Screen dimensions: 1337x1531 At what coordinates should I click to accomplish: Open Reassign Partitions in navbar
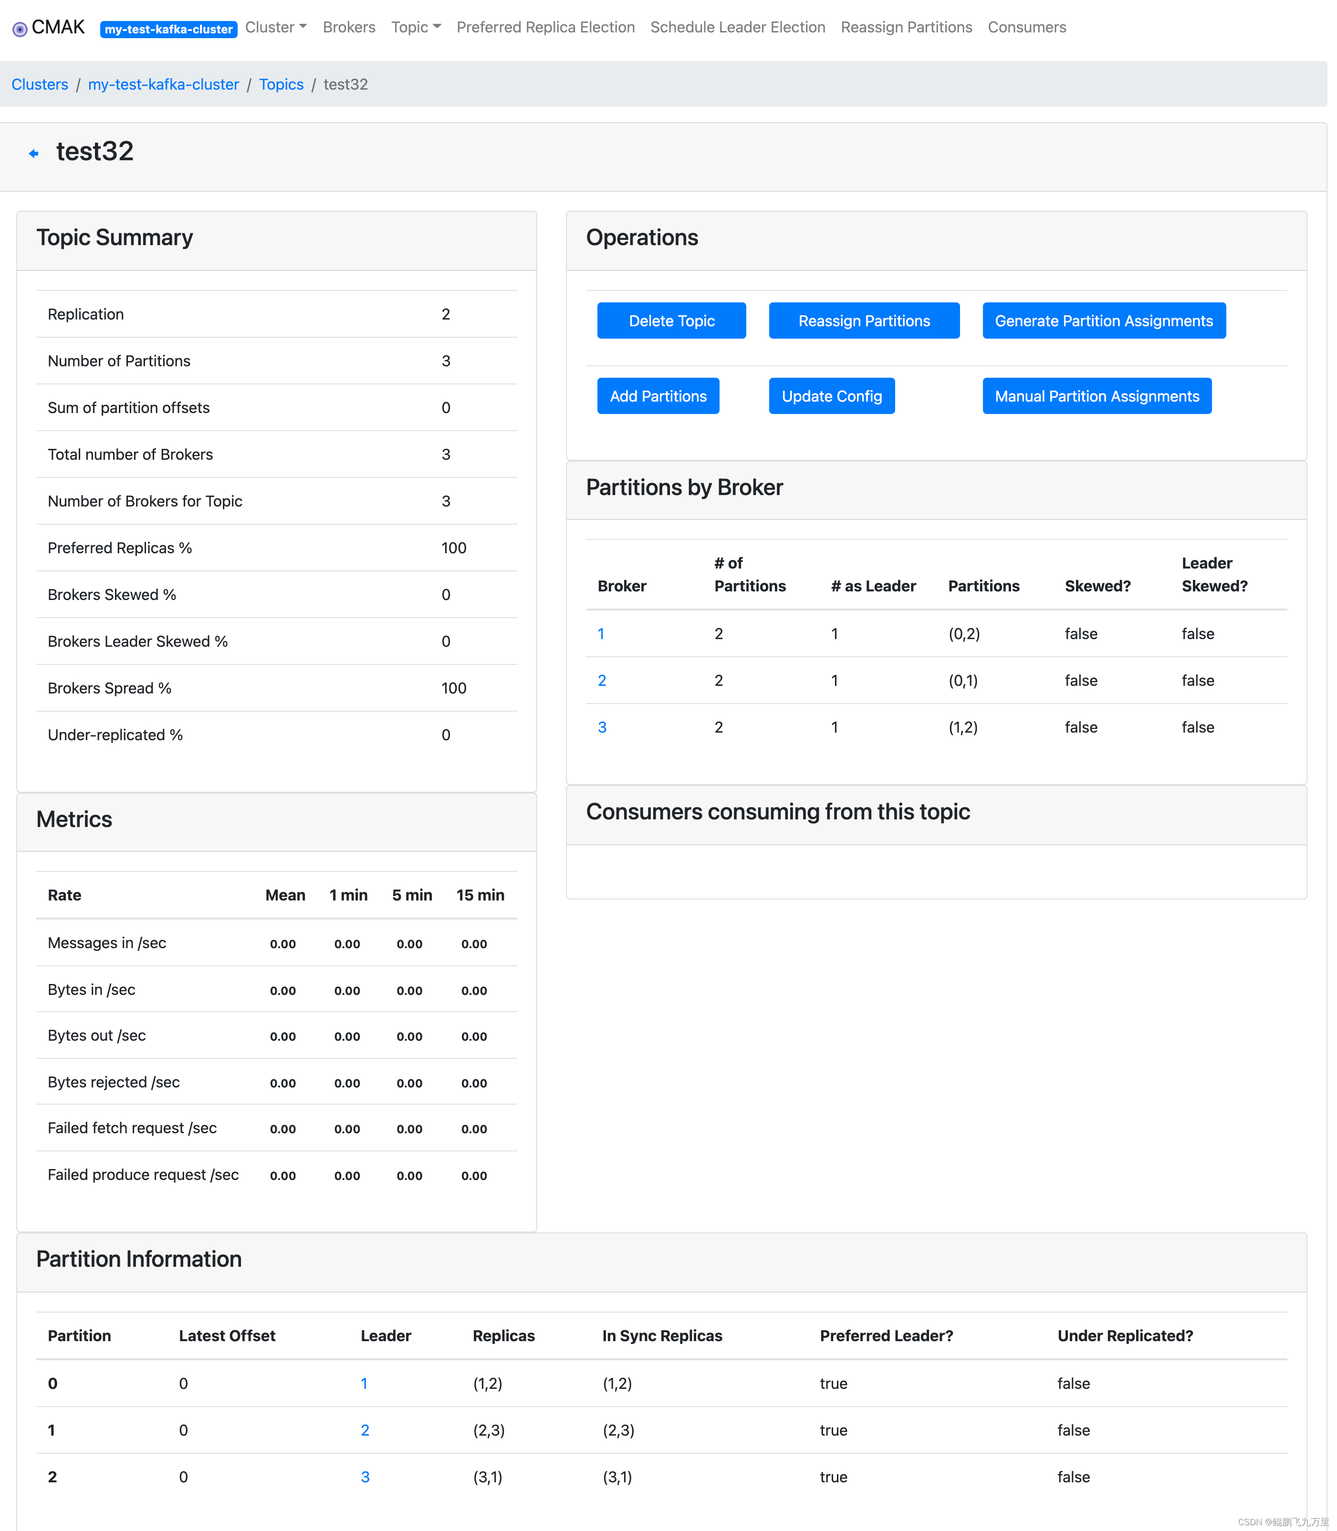coord(906,28)
